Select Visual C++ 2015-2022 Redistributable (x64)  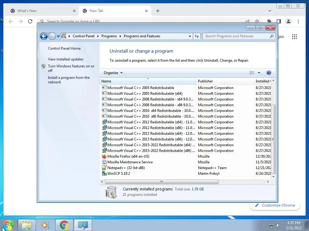151,145
